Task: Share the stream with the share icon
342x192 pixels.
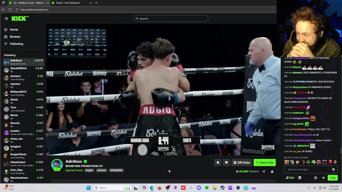Action: point(263,171)
